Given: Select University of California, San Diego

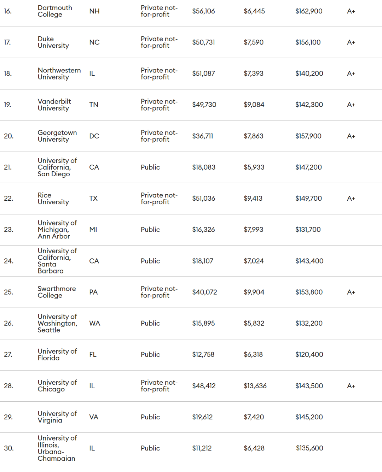Looking at the screenshot, I should click(57, 167).
